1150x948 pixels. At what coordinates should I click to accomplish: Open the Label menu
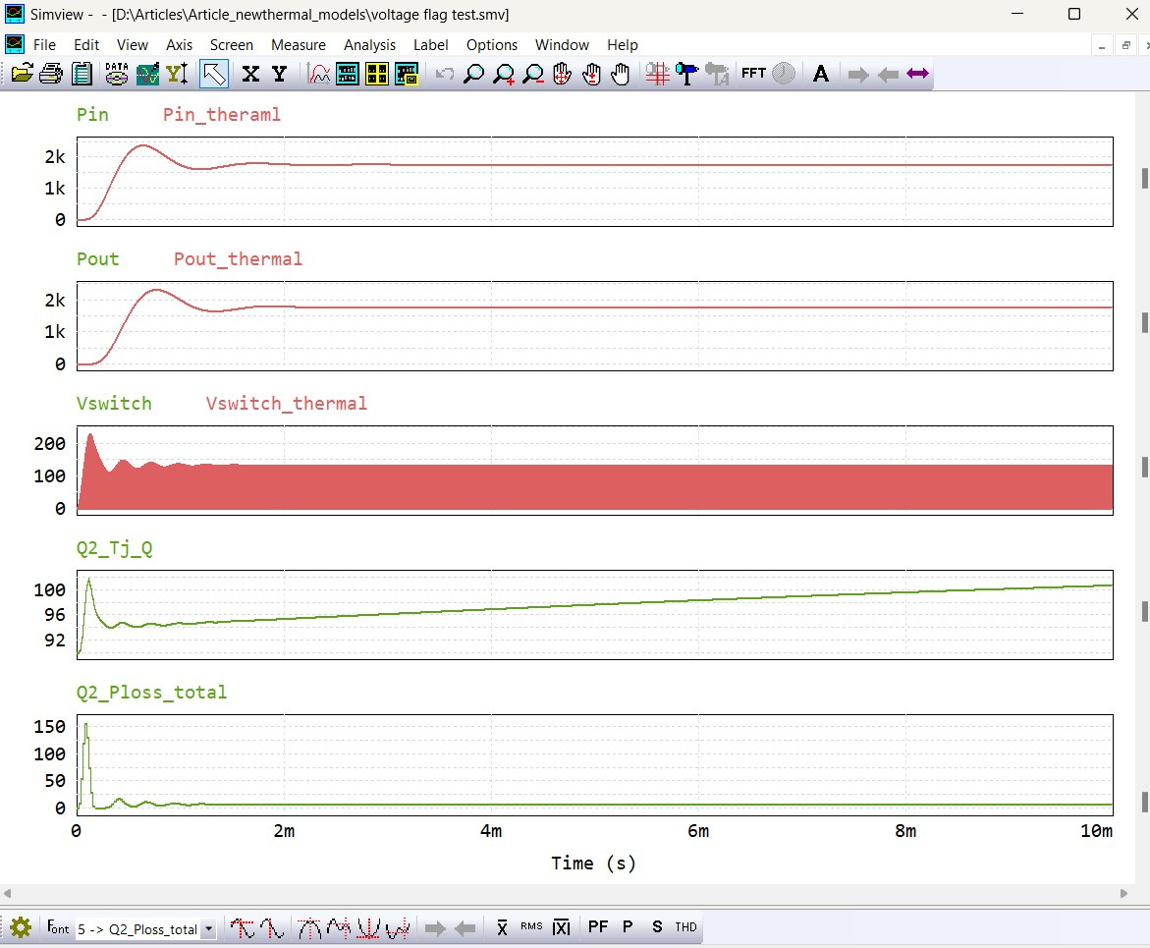click(x=430, y=45)
